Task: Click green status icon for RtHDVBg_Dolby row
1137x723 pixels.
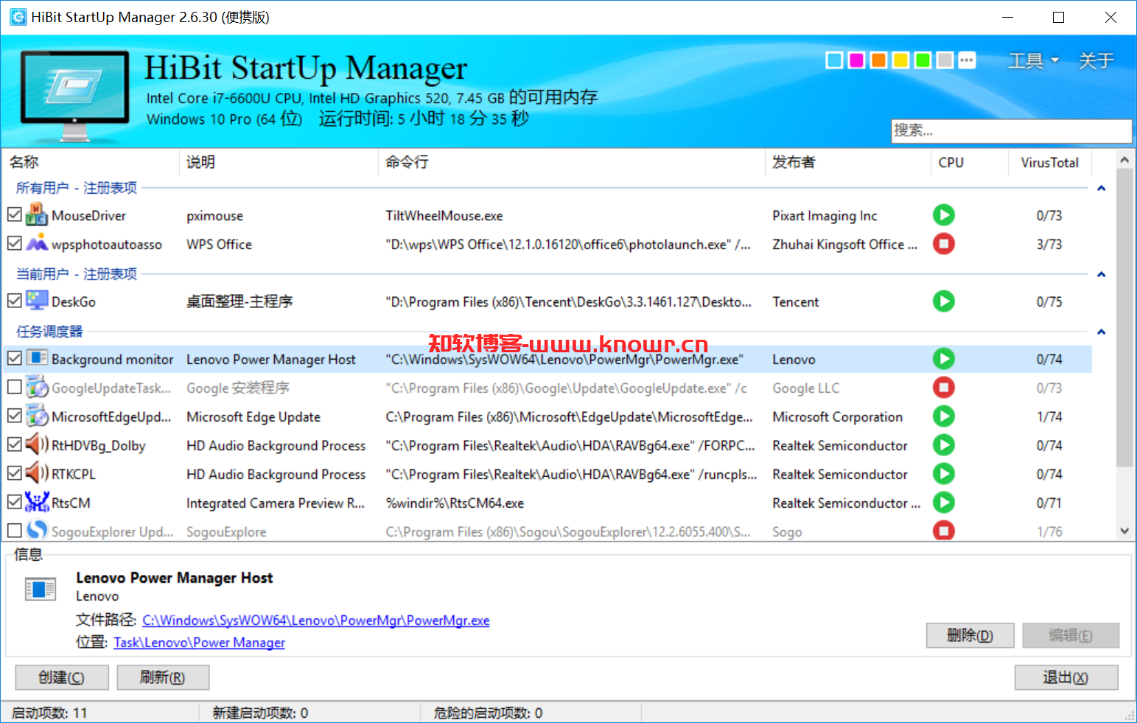Action: pyautogui.click(x=943, y=444)
